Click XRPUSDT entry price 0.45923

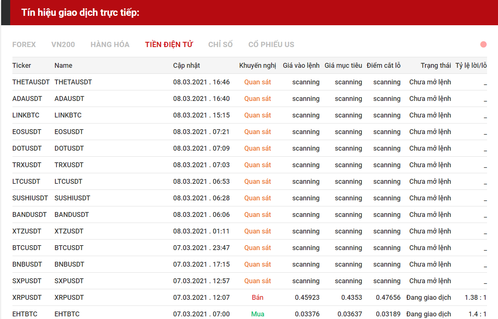tap(307, 298)
